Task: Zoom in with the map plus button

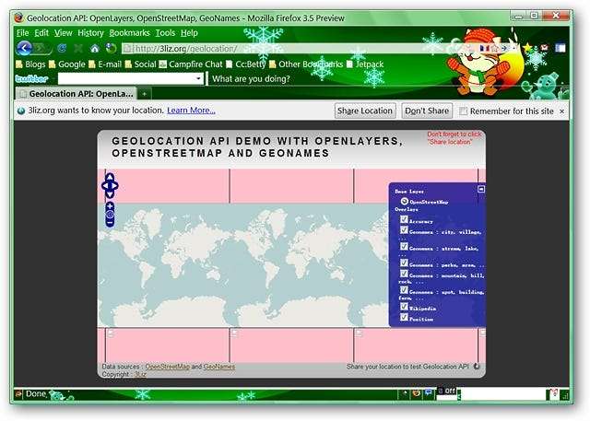Action: [109, 205]
